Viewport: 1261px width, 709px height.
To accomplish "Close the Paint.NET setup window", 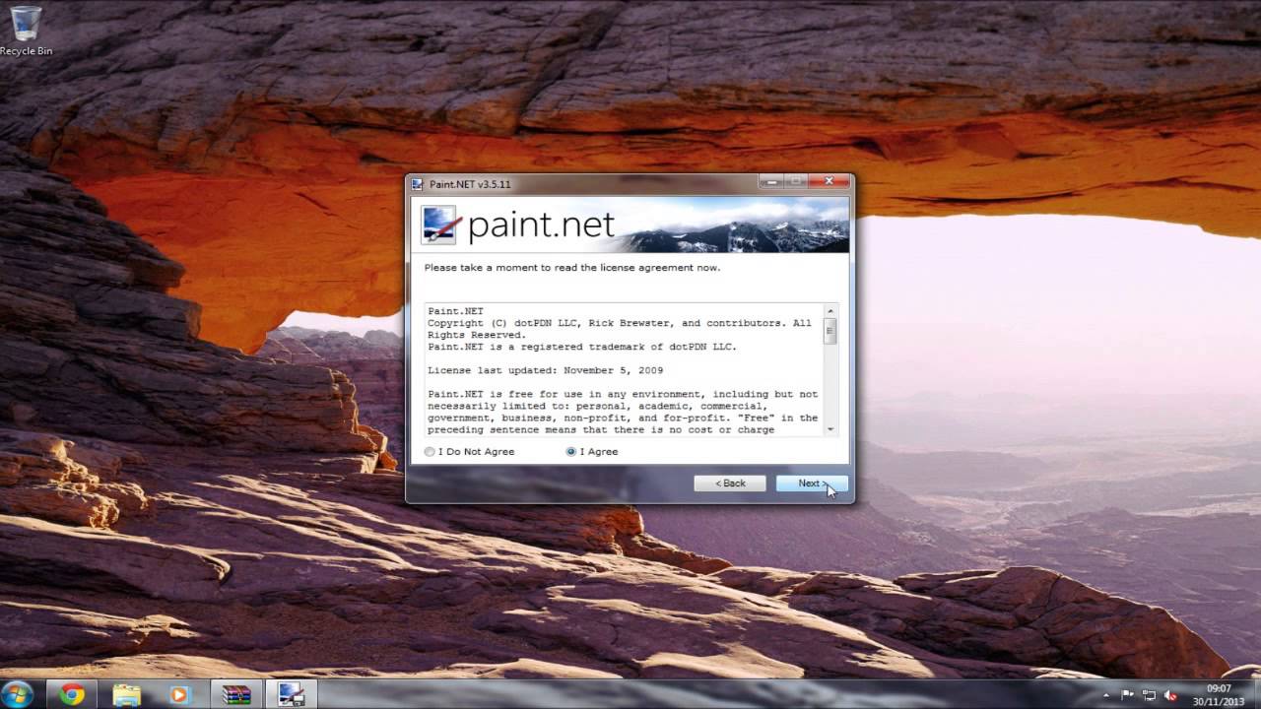I will 830,182.
